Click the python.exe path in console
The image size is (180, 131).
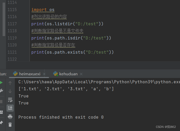tap(98, 82)
